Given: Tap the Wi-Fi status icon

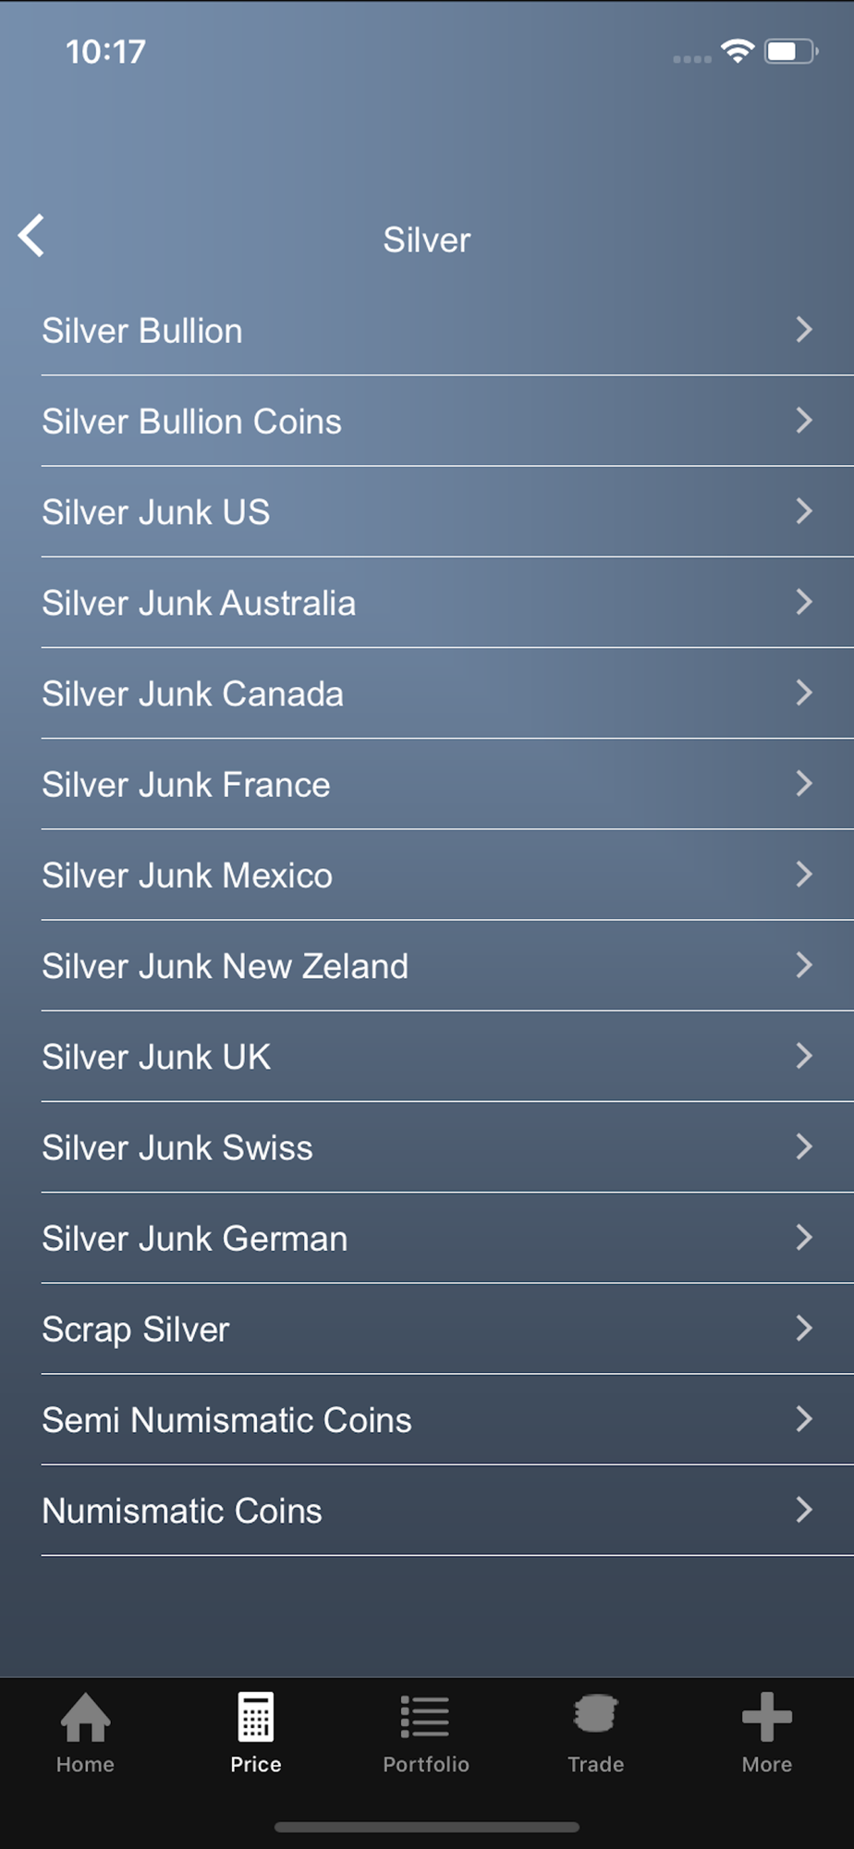Looking at the screenshot, I should click(738, 52).
